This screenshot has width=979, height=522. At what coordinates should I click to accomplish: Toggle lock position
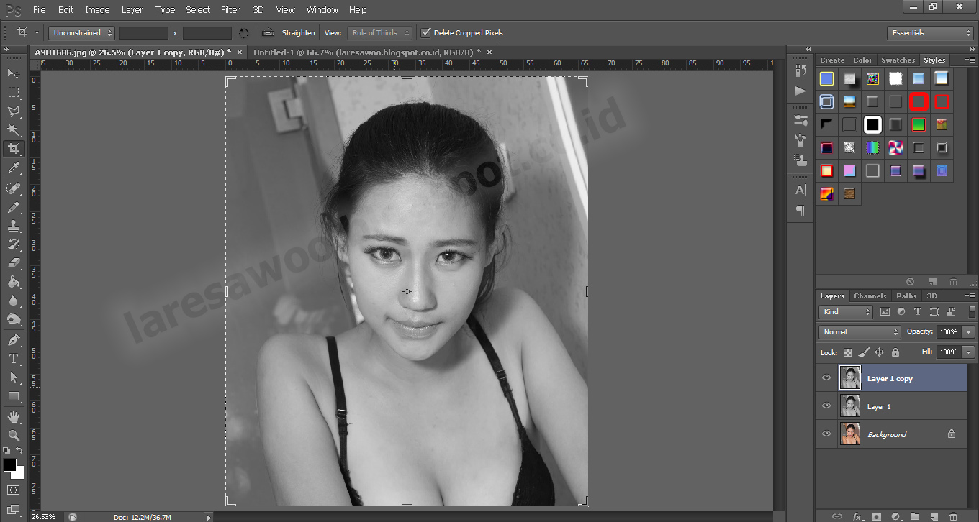point(879,352)
